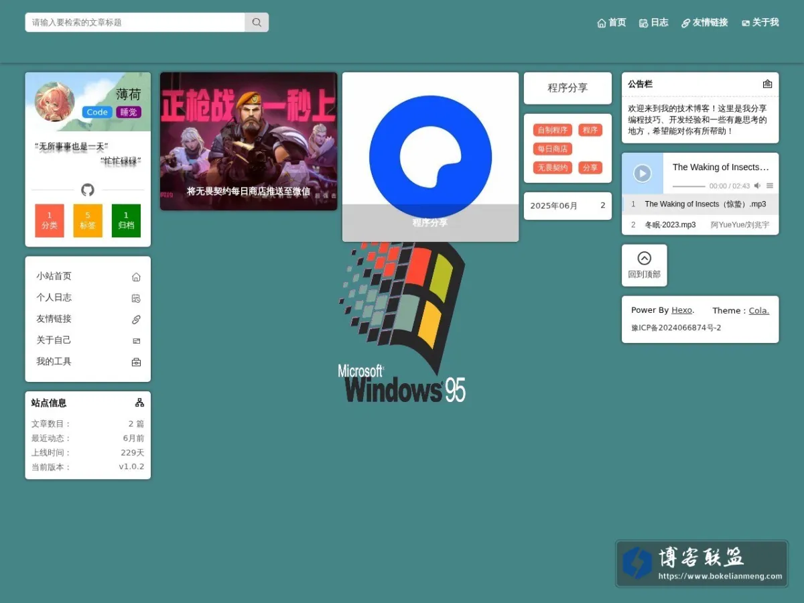The image size is (804, 603).
Task: Open the Cola. theme link
Action: pos(759,310)
